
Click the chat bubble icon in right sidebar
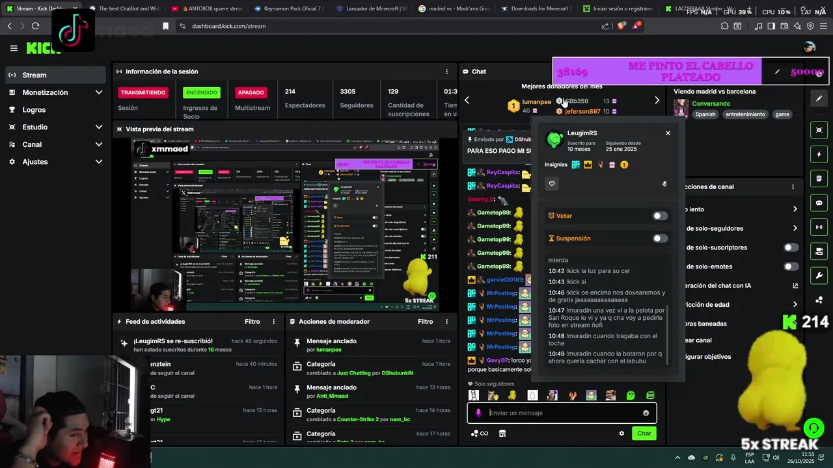tap(819, 203)
